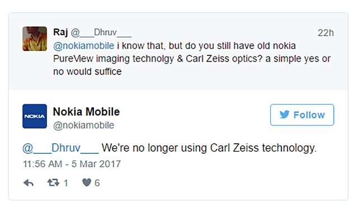Like the tweet with the heart icon

click(87, 183)
